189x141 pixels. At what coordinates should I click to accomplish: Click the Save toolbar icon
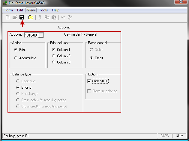point(22,17)
